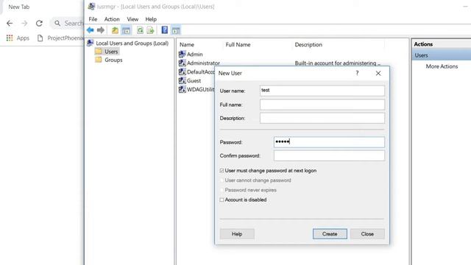Click the New User dialog question mark

357,73
